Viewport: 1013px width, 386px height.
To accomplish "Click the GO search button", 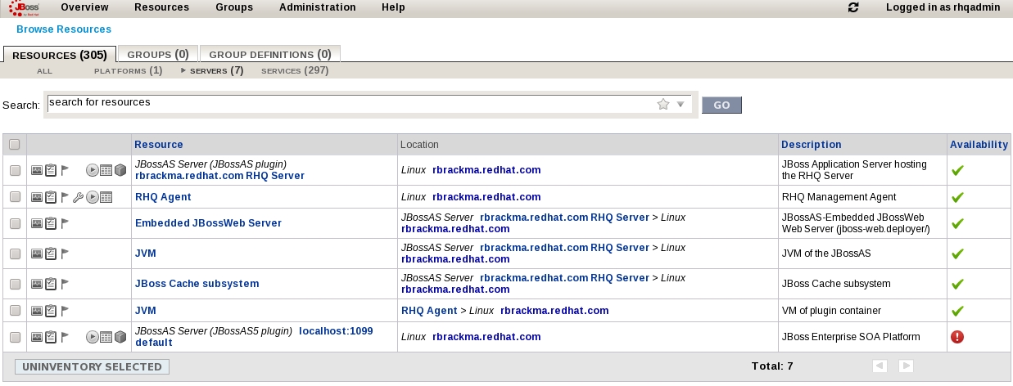I will tap(721, 105).
